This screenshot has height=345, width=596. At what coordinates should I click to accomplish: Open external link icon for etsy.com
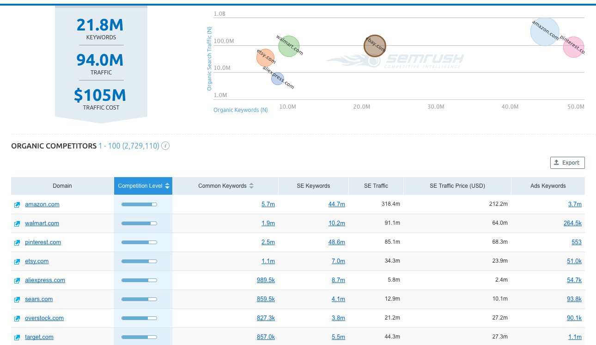[17, 262]
